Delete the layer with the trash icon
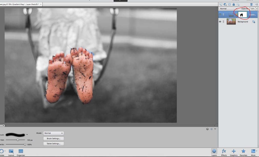Viewport: 259px width, 157px height. click(x=251, y=4)
